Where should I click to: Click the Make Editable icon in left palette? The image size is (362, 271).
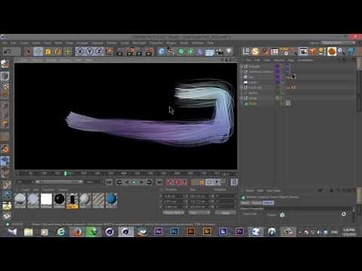tap(5, 65)
